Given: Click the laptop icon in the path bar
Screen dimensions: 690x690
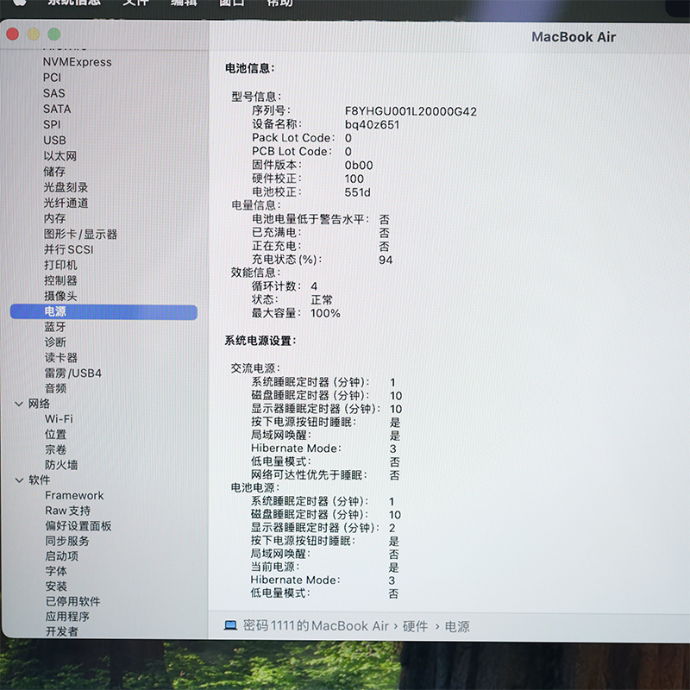Looking at the screenshot, I should tap(230, 625).
